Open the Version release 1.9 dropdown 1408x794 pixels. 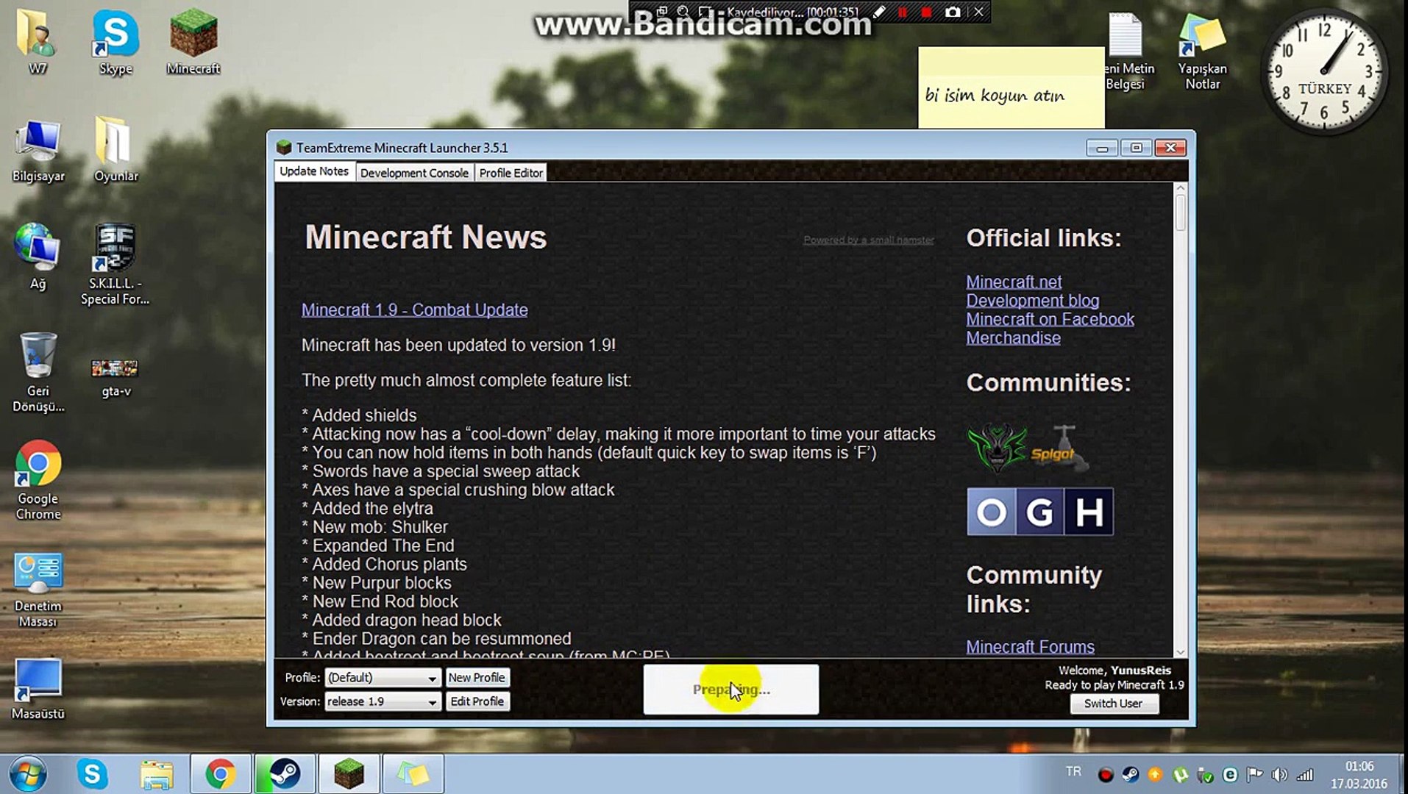tap(383, 702)
